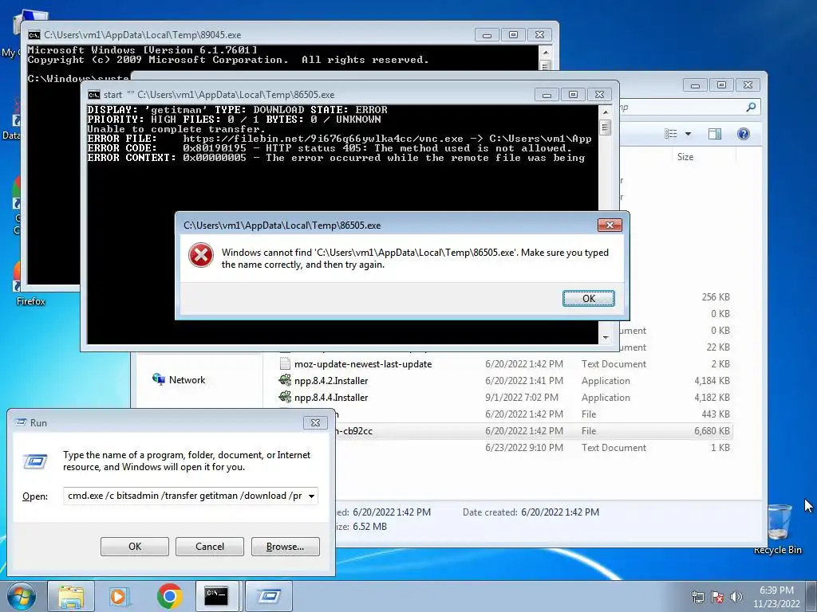This screenshot has height=612, width=817.
Task: Select the 9/1/2022 7:02 PM date cell
Action: coord(522,398)
